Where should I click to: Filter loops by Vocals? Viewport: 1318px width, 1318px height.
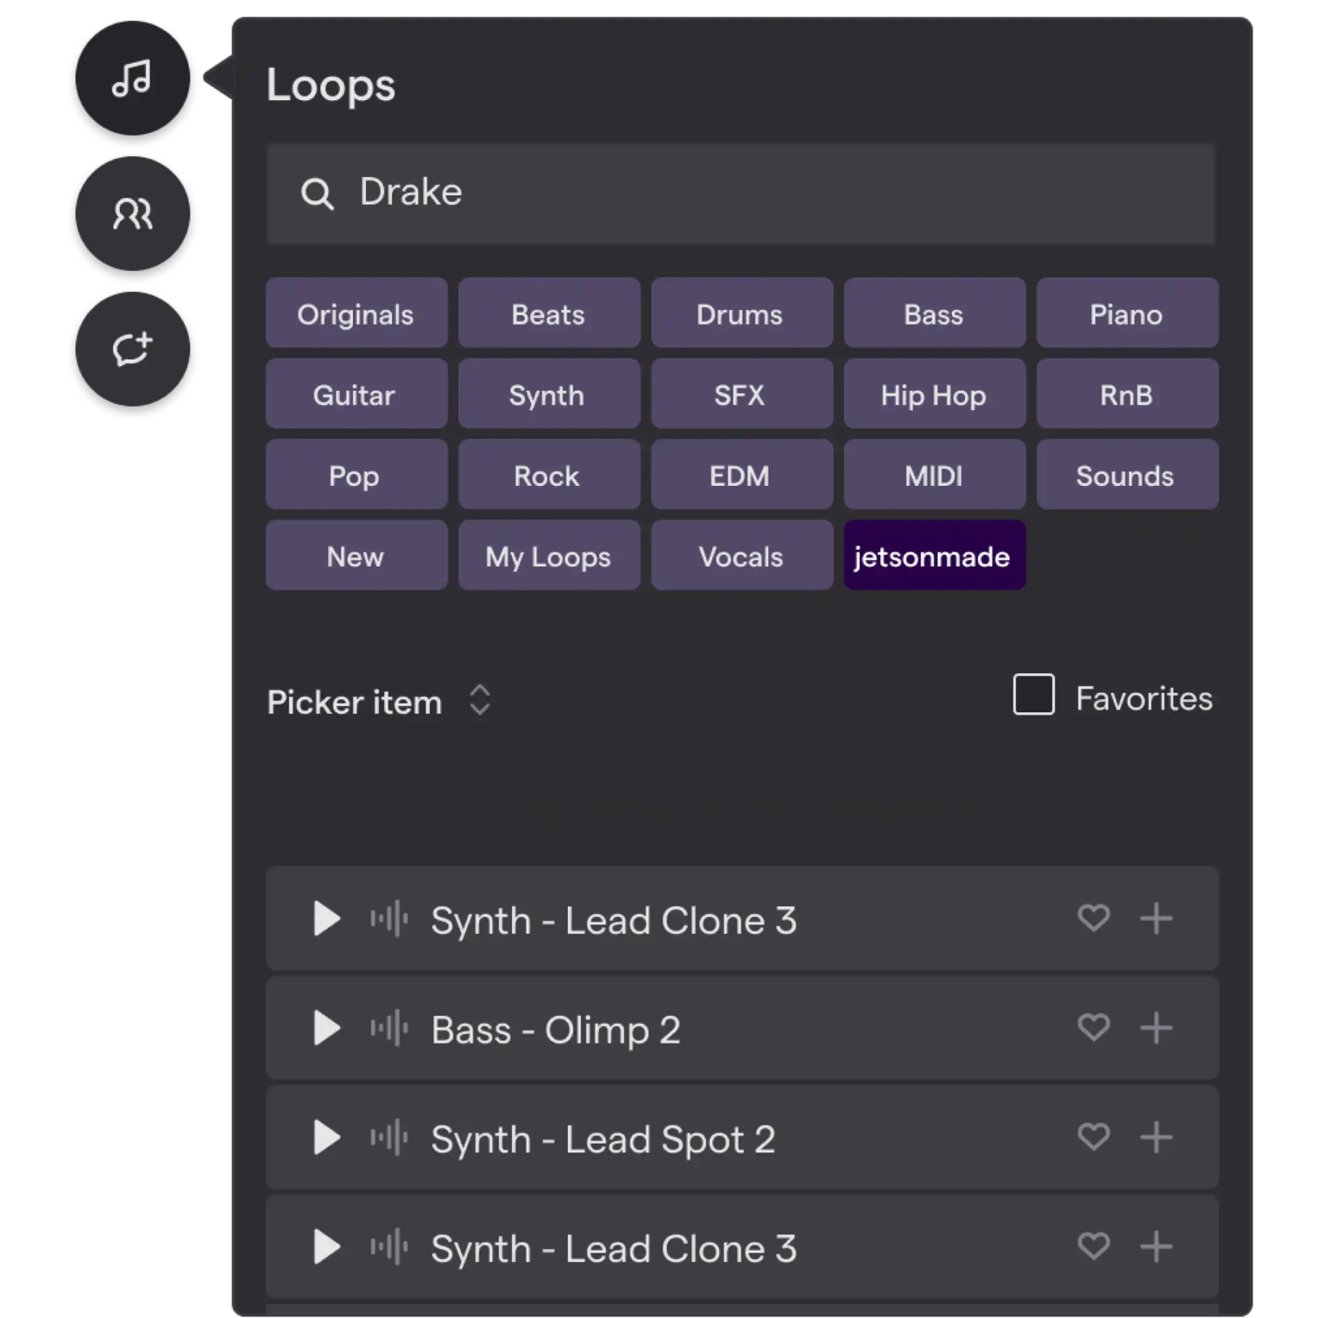pos(741,556)
